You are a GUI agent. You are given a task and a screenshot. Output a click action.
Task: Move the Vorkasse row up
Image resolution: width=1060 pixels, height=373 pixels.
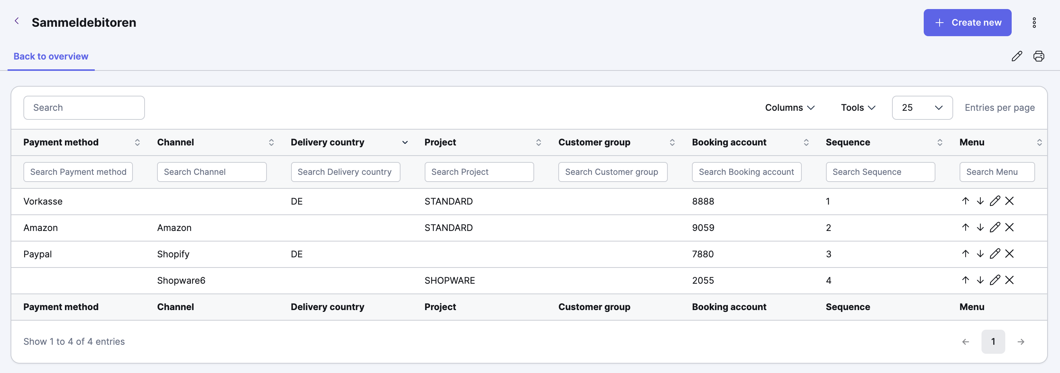tap(965, 201)
